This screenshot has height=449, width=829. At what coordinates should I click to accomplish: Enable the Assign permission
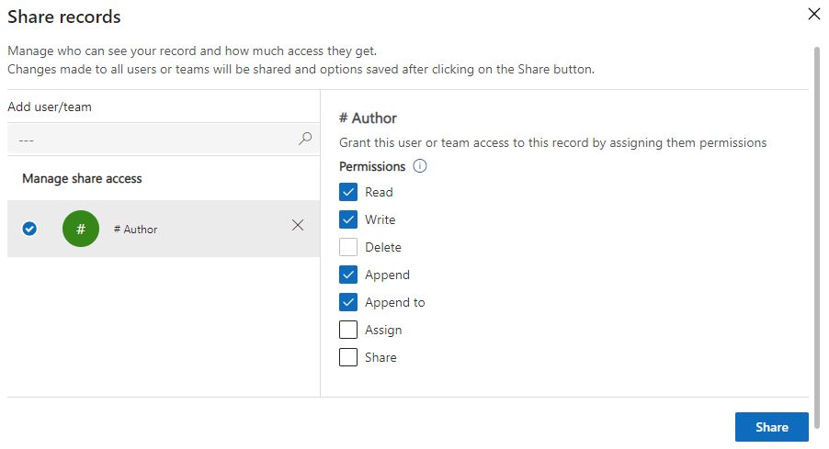pos(348,330)
